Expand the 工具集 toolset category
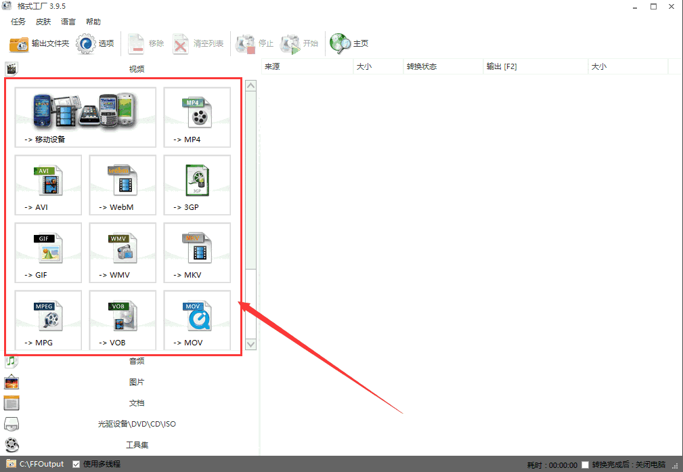 tap(136, 445)
